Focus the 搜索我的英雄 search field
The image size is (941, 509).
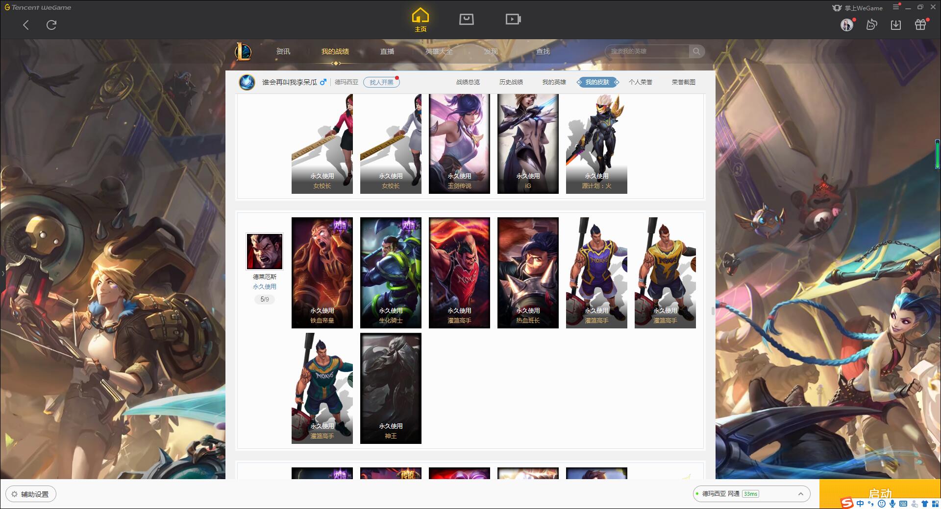pos(647,51)
